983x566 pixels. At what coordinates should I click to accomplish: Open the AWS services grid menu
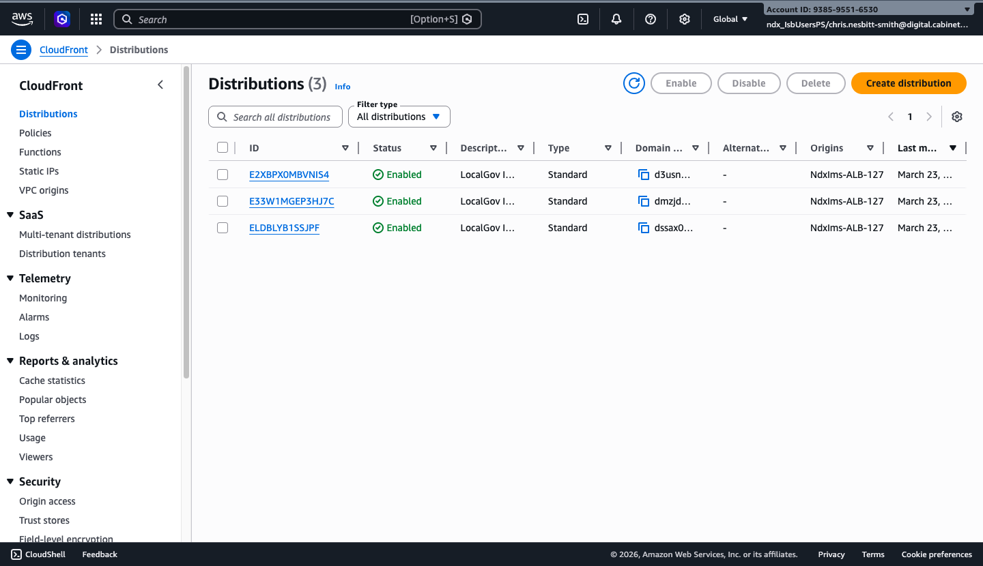click(96, 18)
